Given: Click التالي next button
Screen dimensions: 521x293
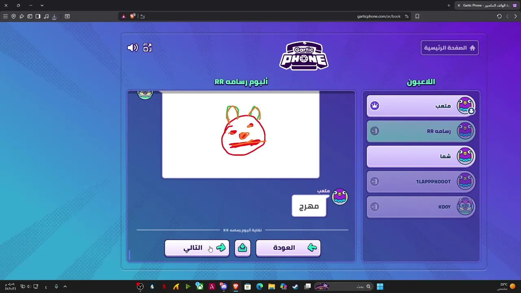Looking at the screenshot, I should point(197,248).
